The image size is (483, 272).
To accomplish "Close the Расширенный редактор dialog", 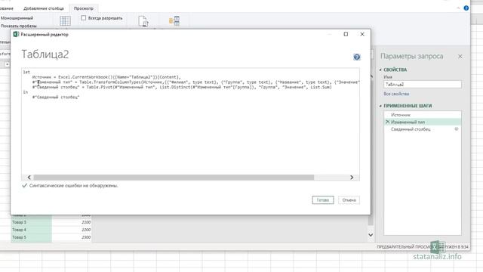I will click(362, 34).
